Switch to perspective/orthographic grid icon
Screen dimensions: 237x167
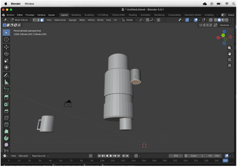229,66
